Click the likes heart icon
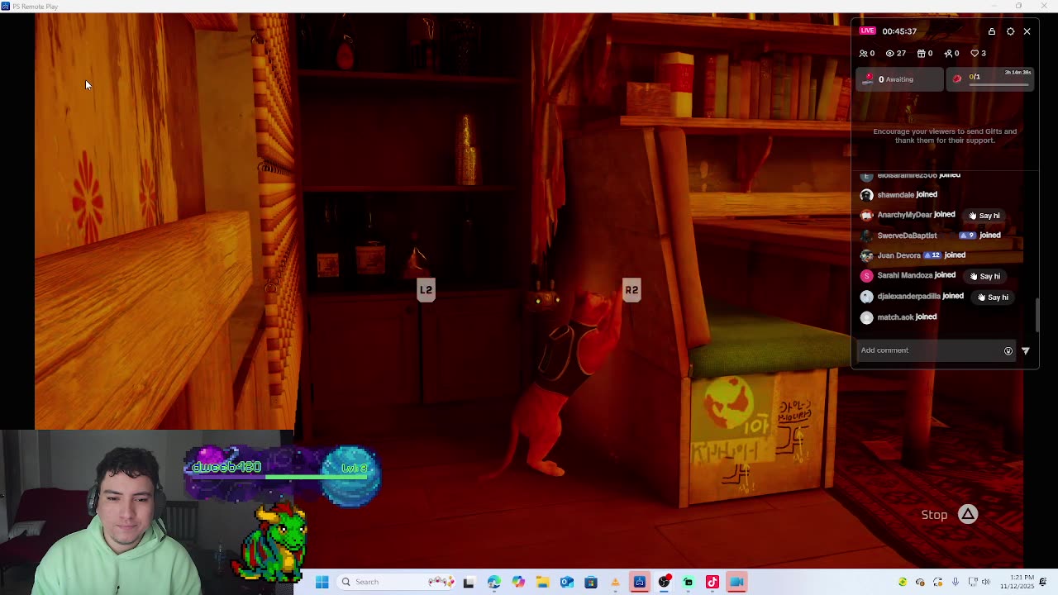Image resolution: width=1058 pixels, height=595 pixels. coord(975,53)
